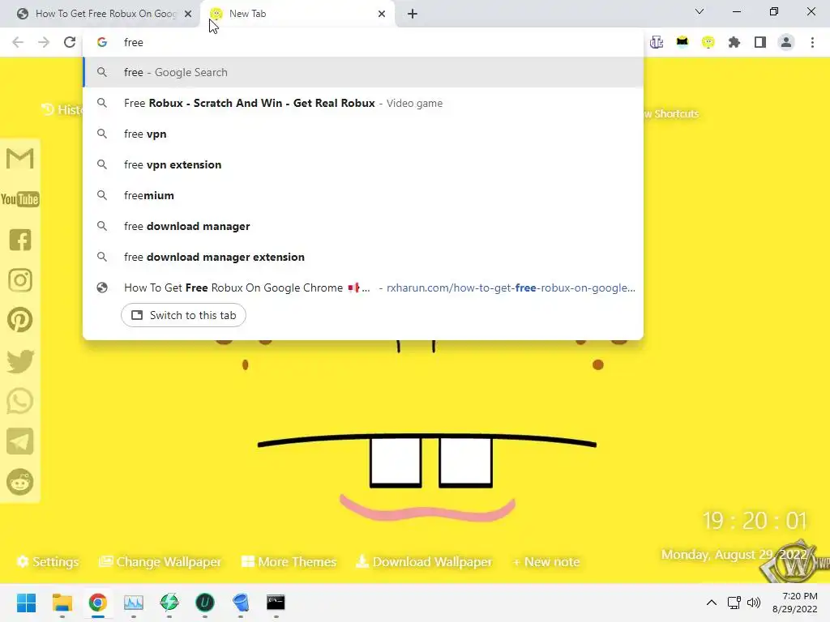Open the blue bucket taskbar app
830x622 pixels.
point(240,603)
